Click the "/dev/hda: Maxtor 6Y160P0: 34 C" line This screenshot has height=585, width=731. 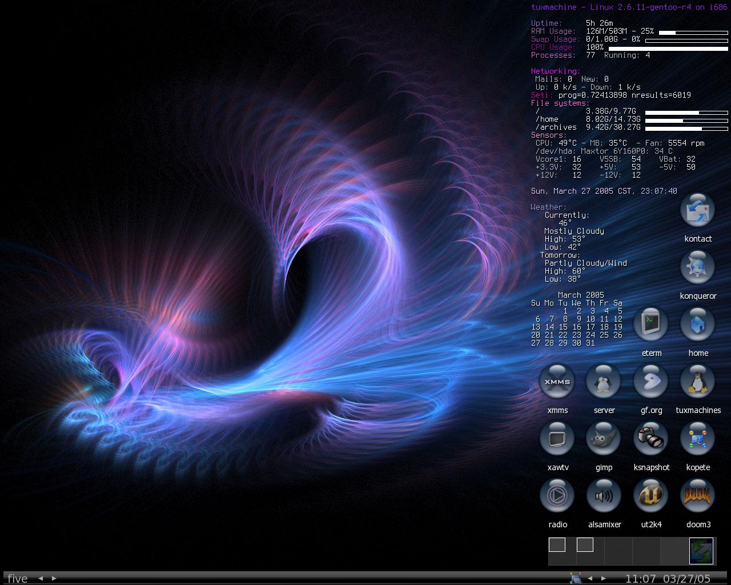click(604, 151)
